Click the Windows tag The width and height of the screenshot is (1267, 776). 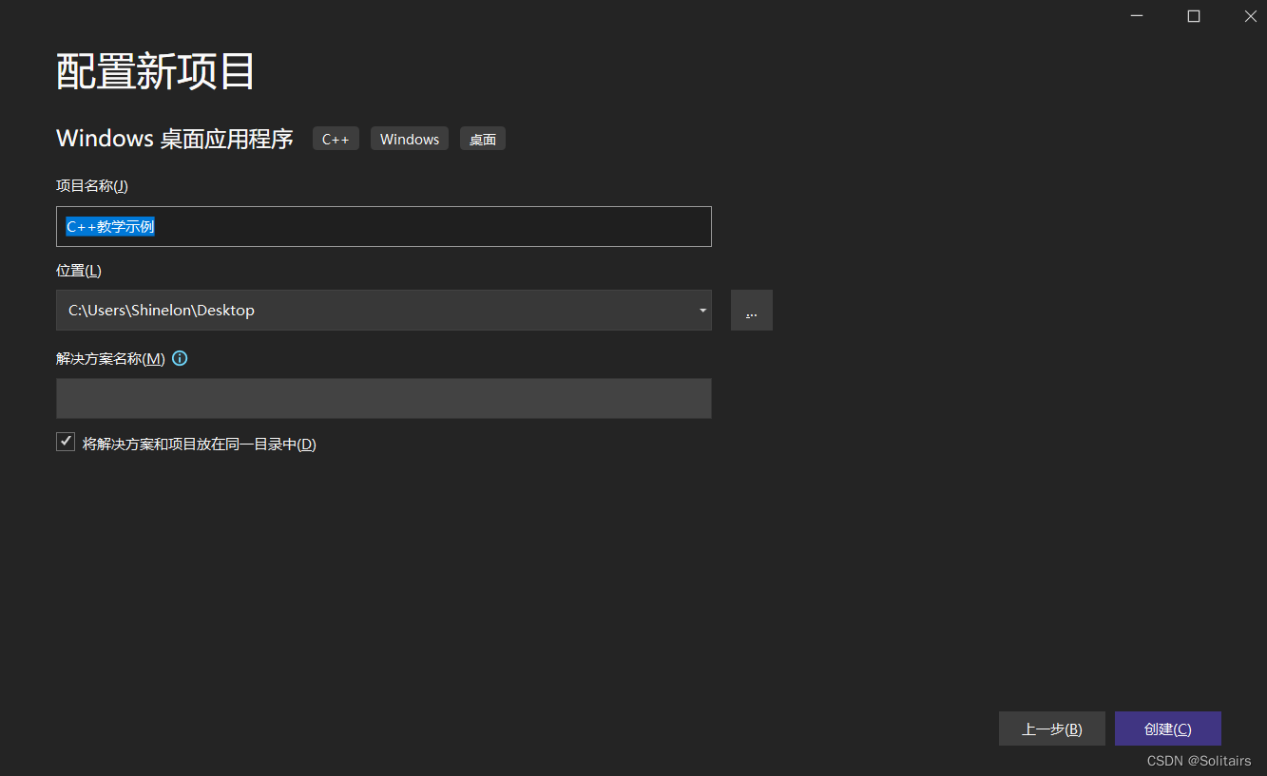pos(410,139)
